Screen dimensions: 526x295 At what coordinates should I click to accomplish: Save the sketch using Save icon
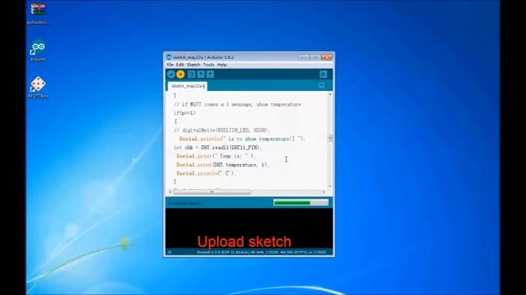point(210,75)
